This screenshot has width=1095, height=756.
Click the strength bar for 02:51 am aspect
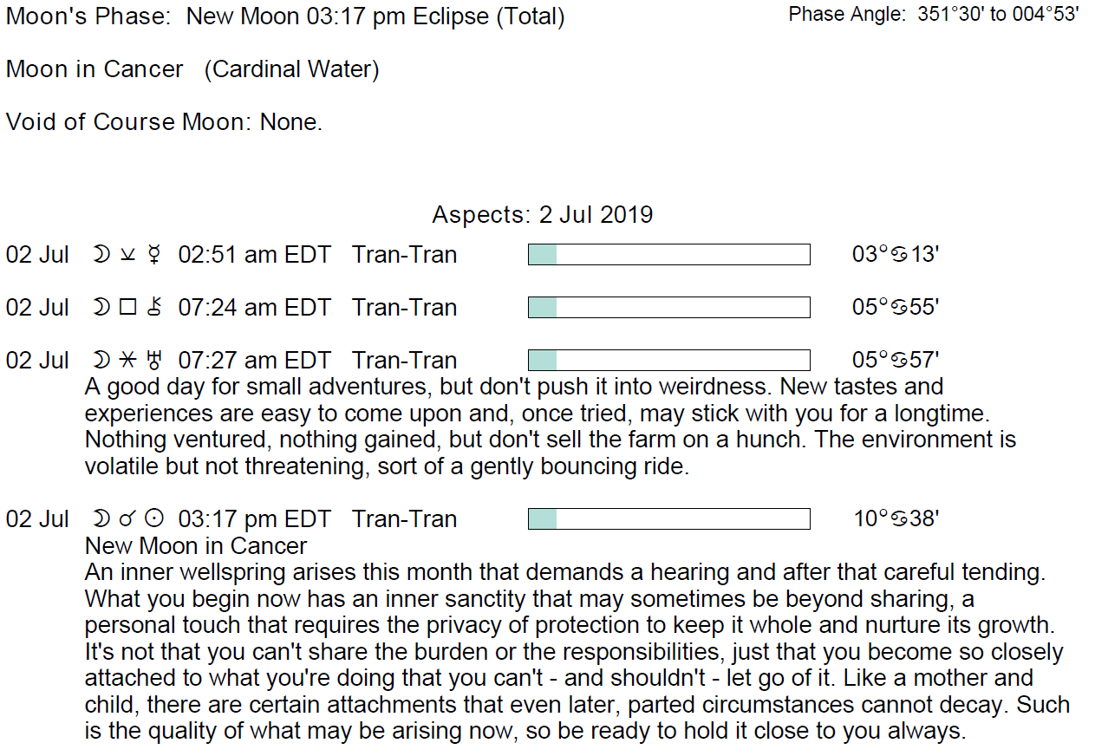(668, 255)
